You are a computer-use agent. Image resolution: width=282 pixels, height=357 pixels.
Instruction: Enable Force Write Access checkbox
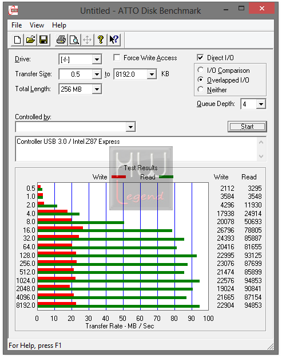pyautogui.click(x=117, y=58)
